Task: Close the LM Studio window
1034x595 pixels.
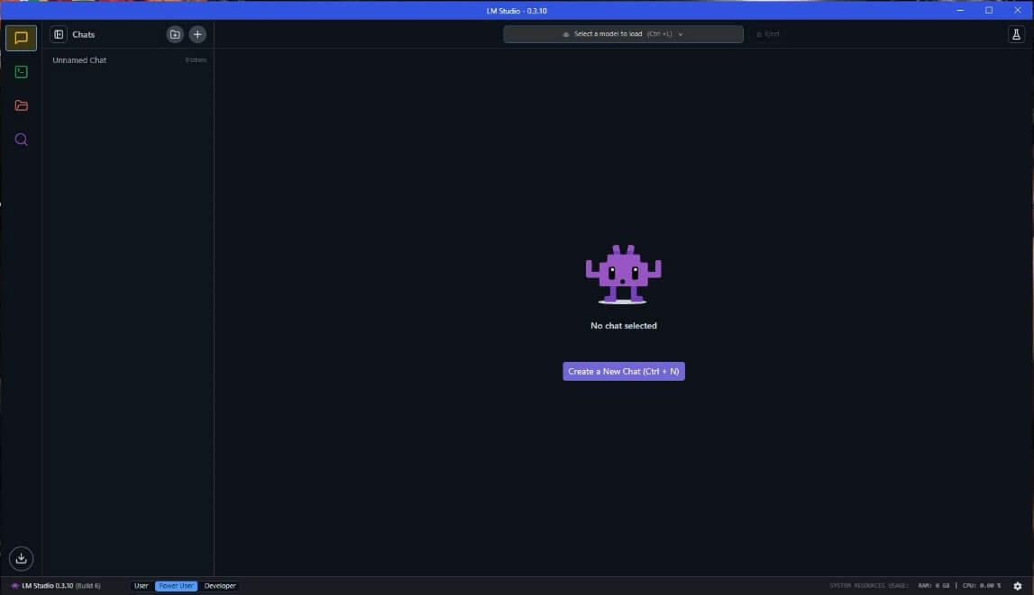Action: coord(1018,10)
